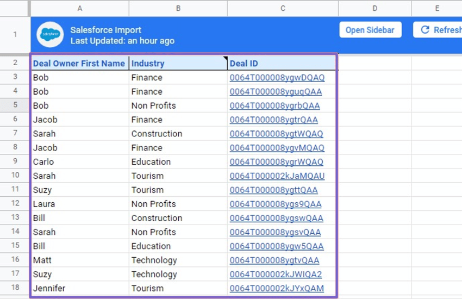
Task: Select the Last Updated text in banner
Action: [122, 41]
